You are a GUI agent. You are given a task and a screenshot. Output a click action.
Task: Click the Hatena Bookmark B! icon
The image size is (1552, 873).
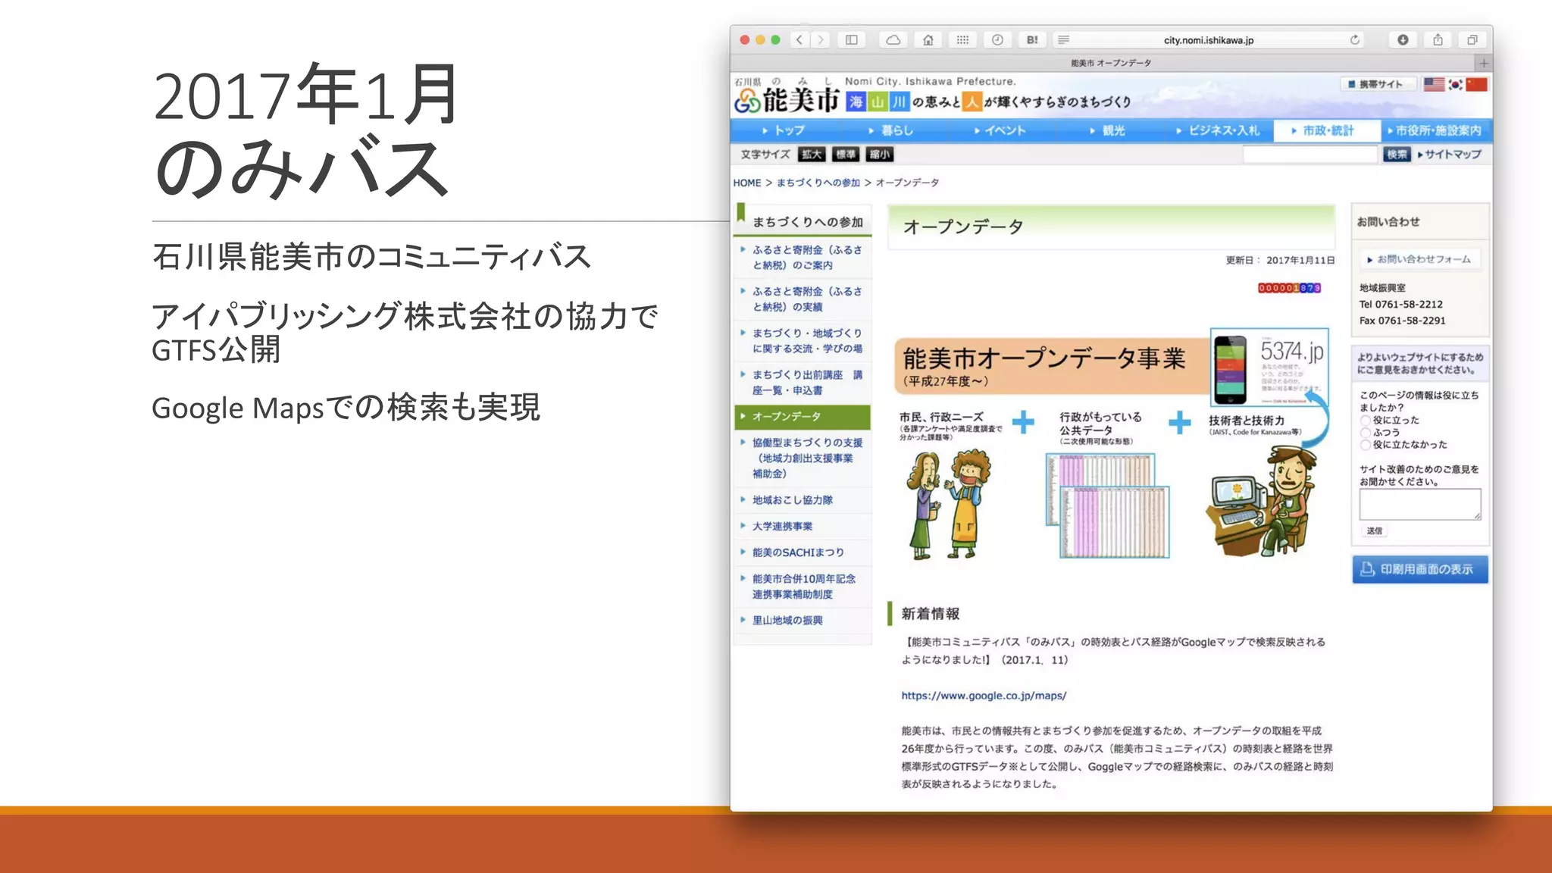coord(1032,40)
